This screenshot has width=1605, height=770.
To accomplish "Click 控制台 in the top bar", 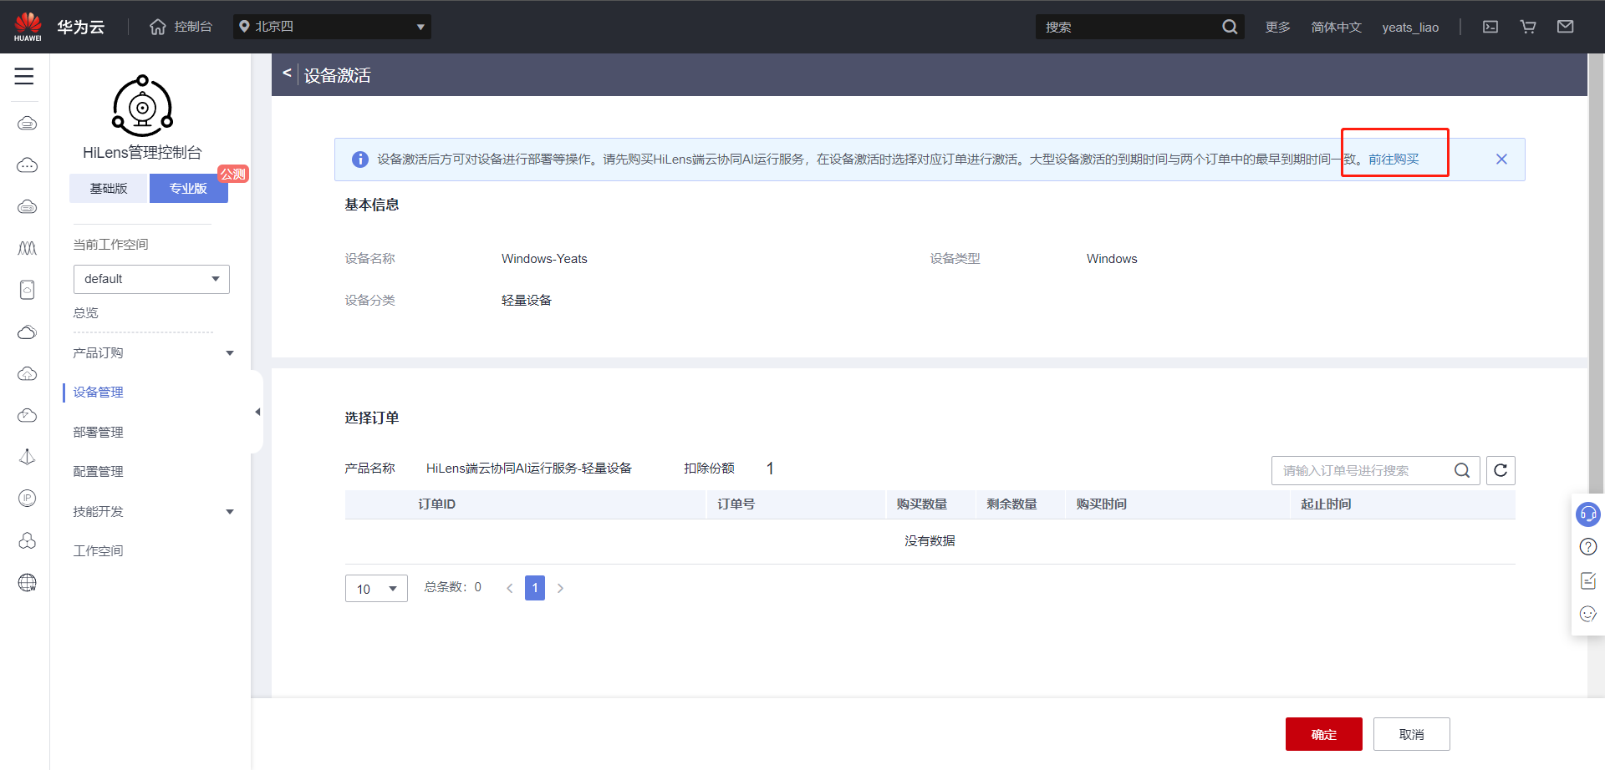I will coord(192,26).
